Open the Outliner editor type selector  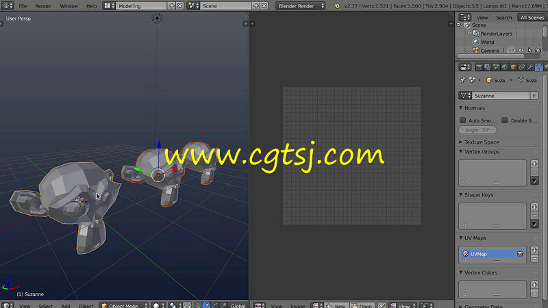(465, 17)
